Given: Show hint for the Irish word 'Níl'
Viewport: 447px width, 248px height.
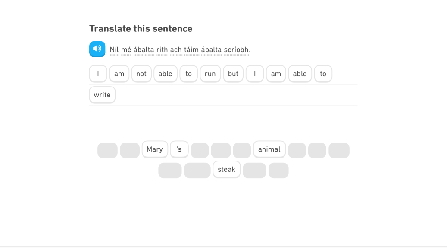Looking at the screenshot, I should point(114,50).
